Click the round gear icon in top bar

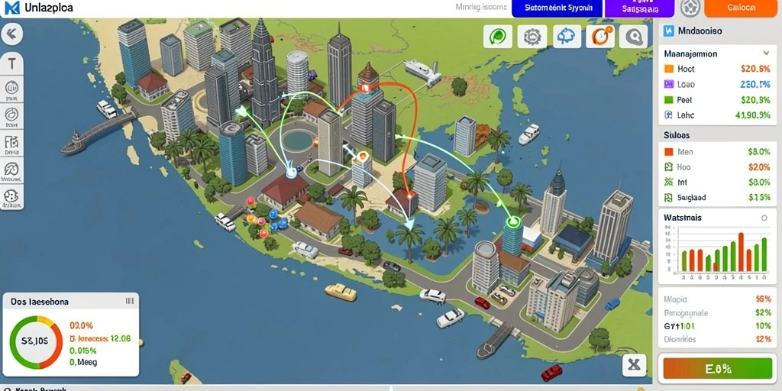[690, 8]
